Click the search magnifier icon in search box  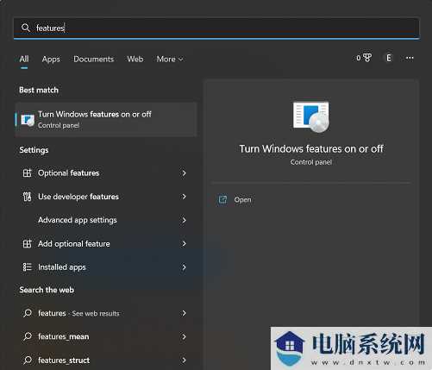pyautogui.click(x=26, y=28)
